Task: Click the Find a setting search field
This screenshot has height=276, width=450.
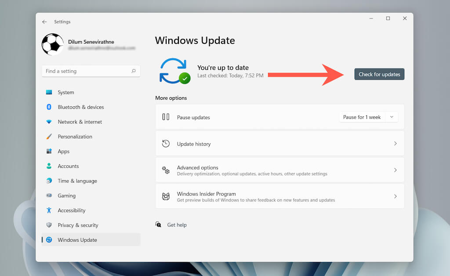Action: [91, 71]
